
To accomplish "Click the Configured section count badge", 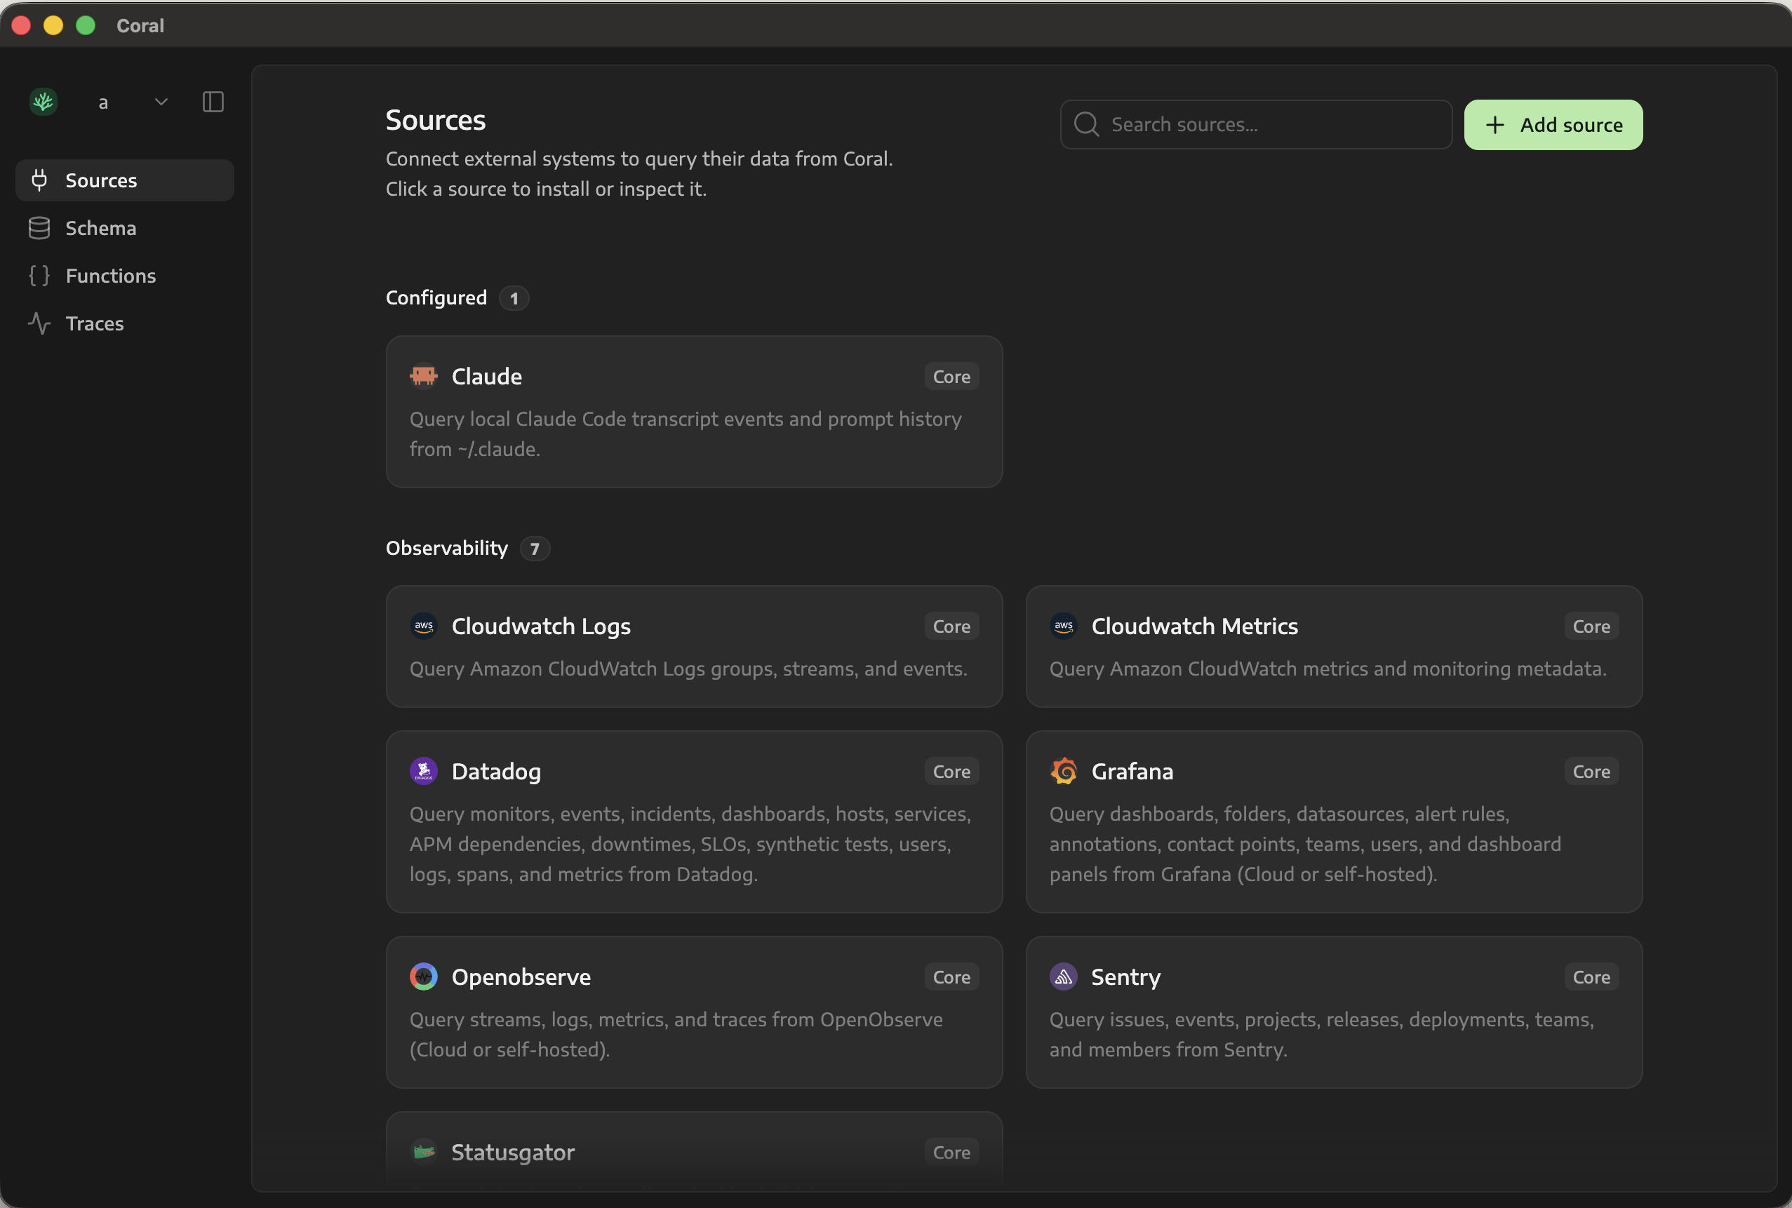I will tap(514, 298).
